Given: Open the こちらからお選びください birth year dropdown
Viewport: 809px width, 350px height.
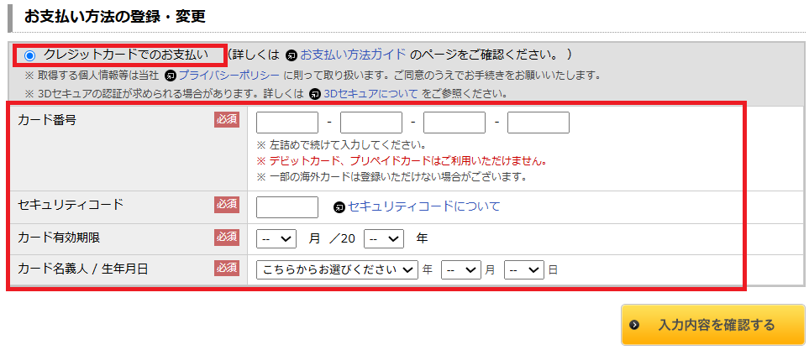Looking at the screenshot, I should click(x=337, y=269).
